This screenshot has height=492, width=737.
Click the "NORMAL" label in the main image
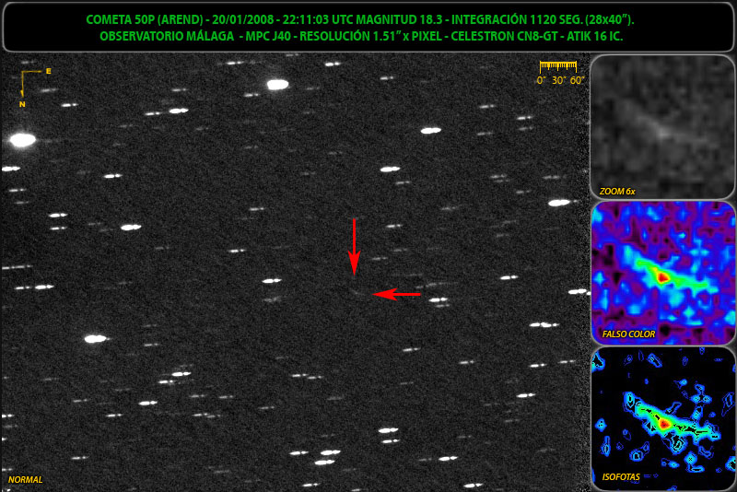pyautogui.click(x=26, y=480)
